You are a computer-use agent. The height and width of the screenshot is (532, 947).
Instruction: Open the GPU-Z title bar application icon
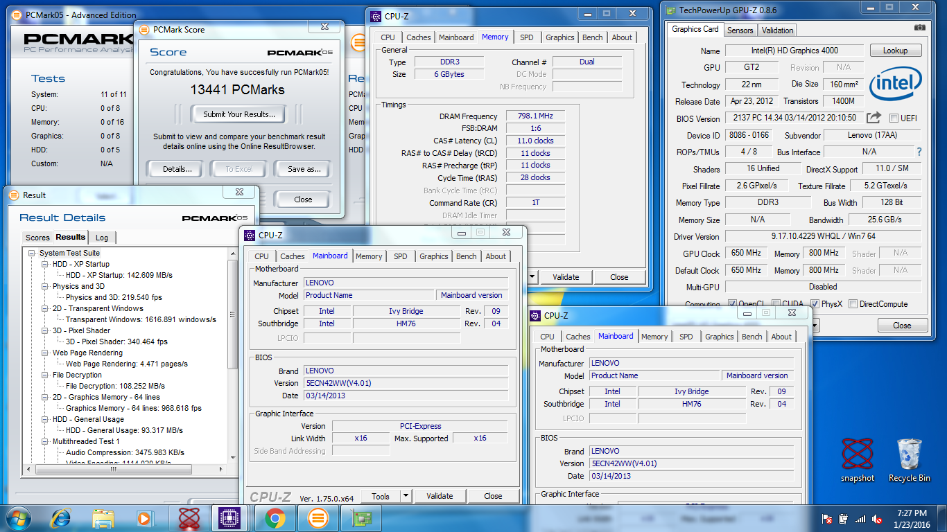pos(670,9)
